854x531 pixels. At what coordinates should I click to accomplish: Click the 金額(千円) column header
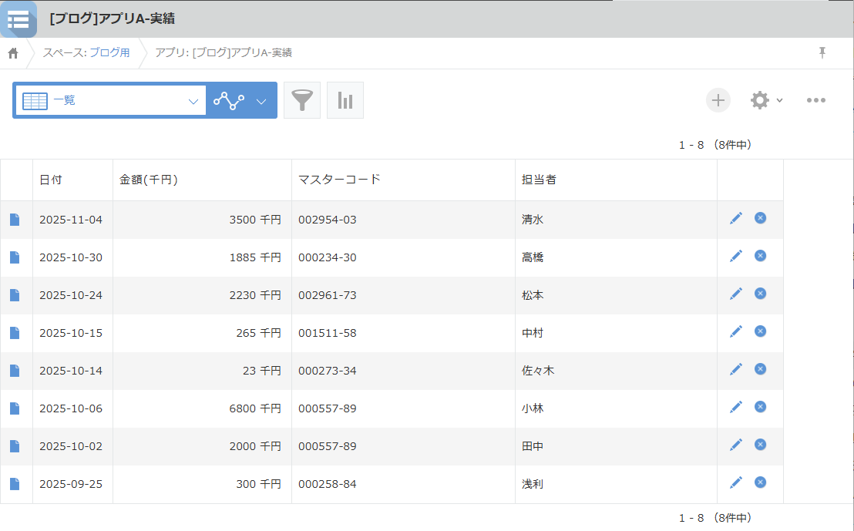click(x=149, y=180)
